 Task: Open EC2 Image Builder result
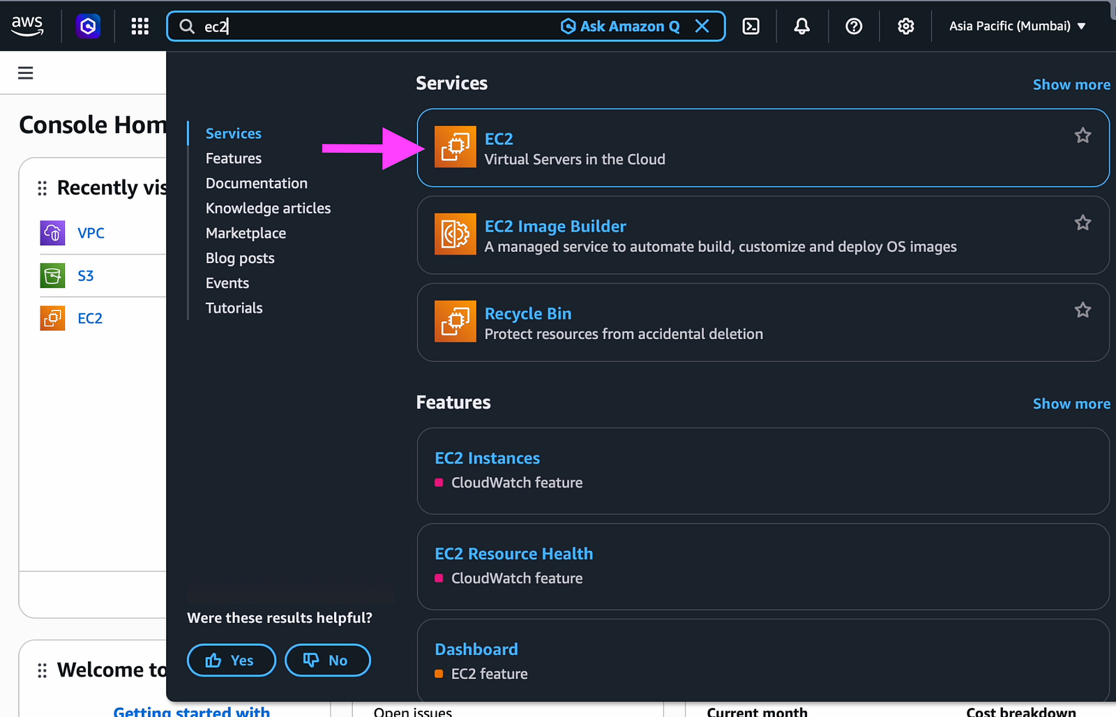coord(555,226)
